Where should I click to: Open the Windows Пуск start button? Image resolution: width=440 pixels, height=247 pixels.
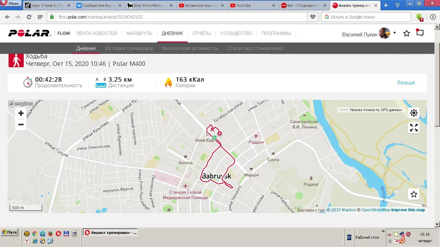pos(9,232)
